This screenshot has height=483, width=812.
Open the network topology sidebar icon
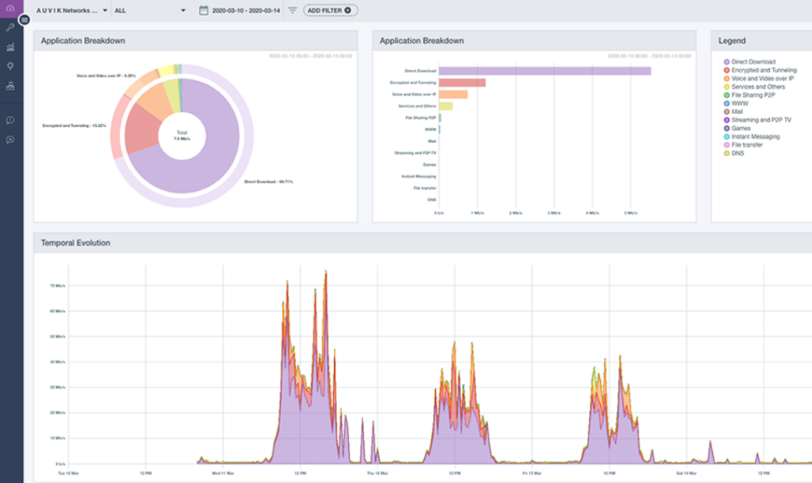[x=10, y=86]
